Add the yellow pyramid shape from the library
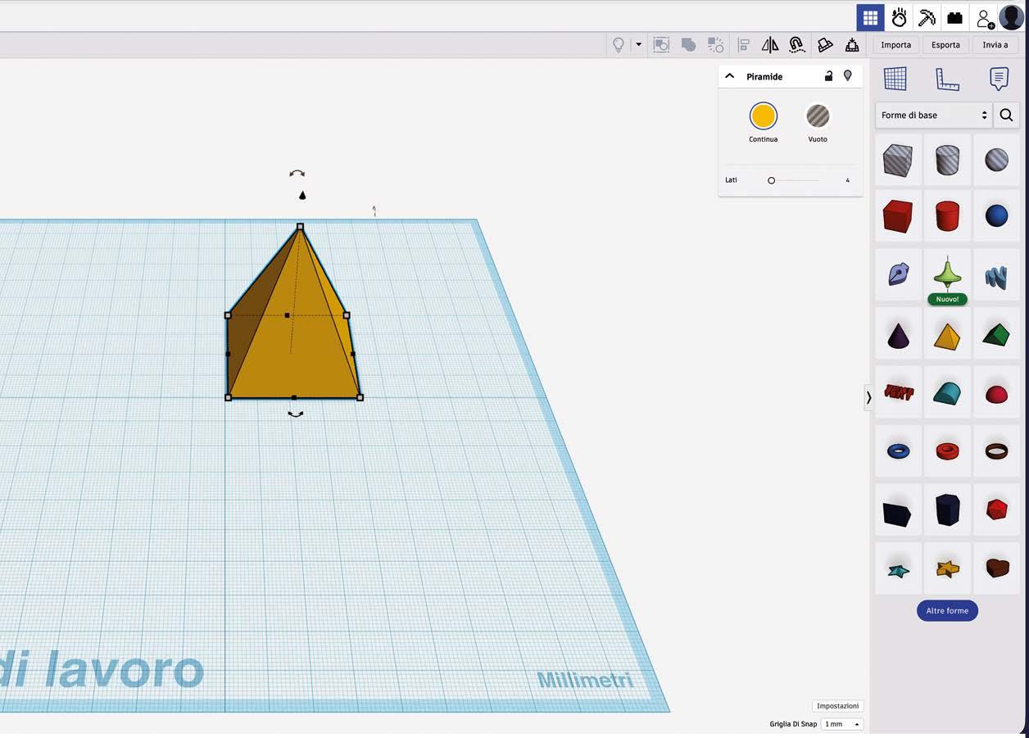Screen dimensions: 1029x738 point(947,336)
